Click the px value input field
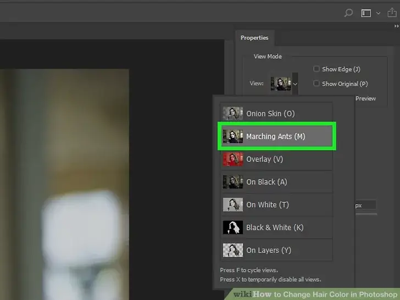The height and width of the screenshot is (300, 400). click(364, 205)
